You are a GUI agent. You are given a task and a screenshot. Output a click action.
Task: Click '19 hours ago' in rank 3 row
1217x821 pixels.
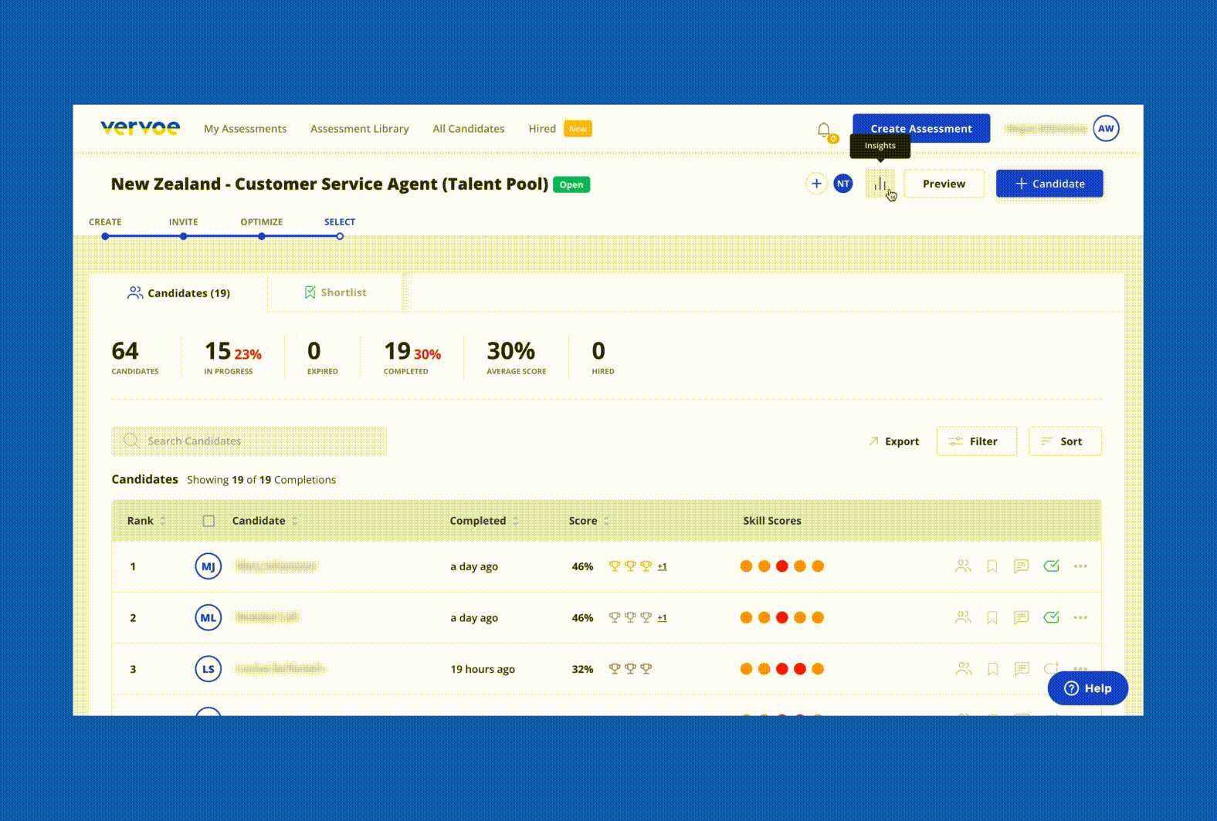[483, 669]
